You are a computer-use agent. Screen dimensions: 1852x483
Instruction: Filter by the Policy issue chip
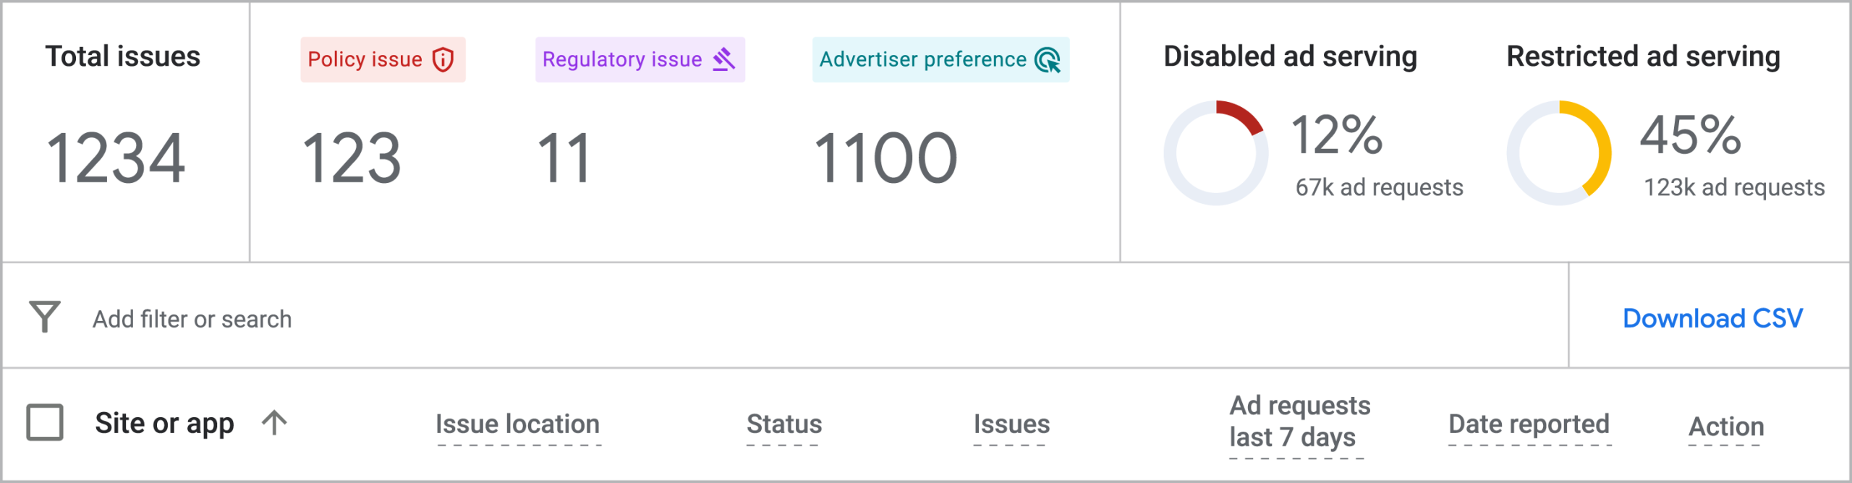point(383,59)
